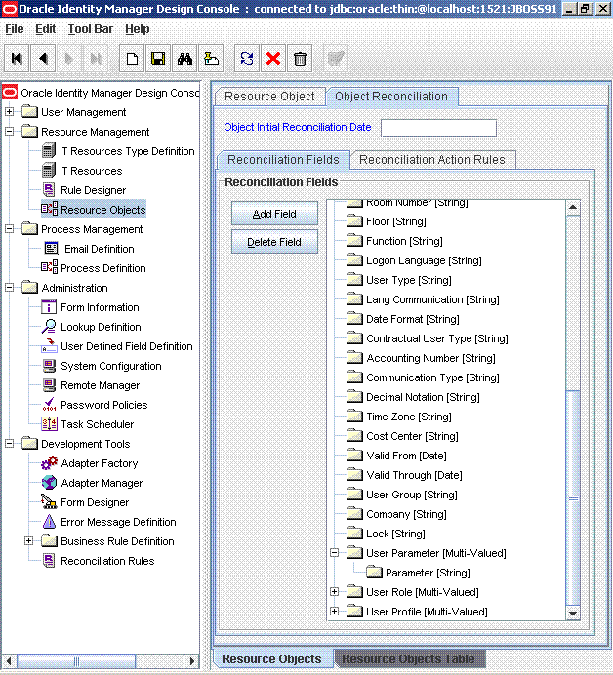Image resolution: width=613 pixels, height=675 pixels.
Task: Open Adapter Factory gears icon
Action: [49, 463]
